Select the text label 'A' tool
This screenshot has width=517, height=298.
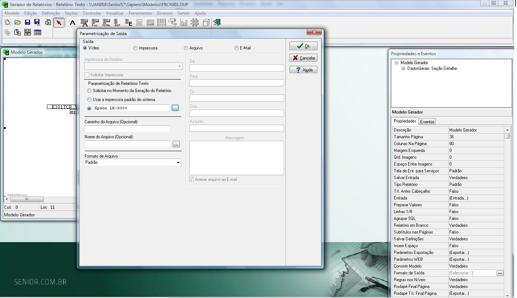(x=73, y=23)
